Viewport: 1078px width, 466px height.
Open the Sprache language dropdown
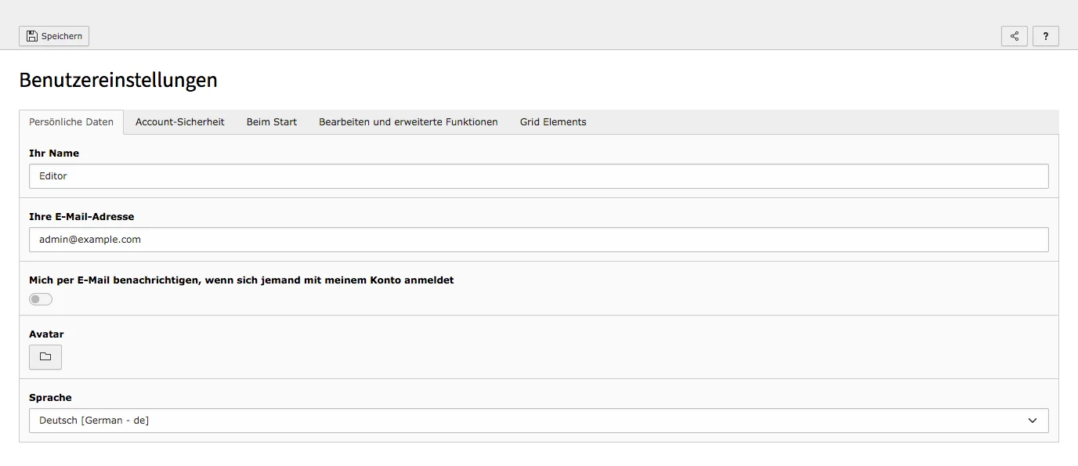[539, 421]
